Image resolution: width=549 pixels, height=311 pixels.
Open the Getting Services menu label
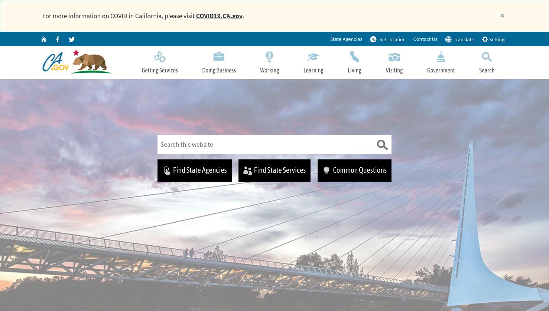[160, 70]
